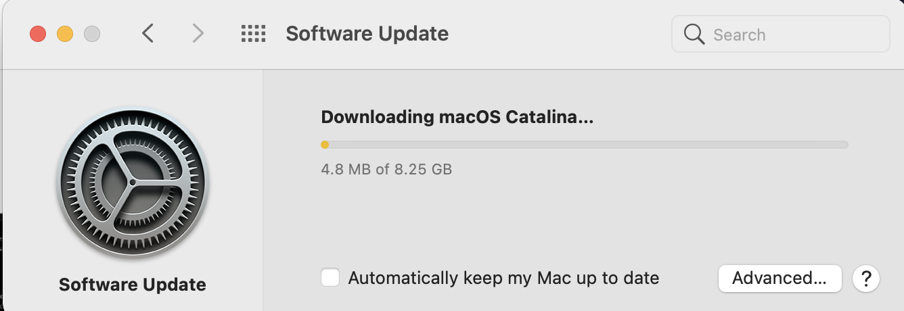Enable the automatic Mac updates checkbox
Viewport: 904px width, 311px height.
[x=330, y=278]
